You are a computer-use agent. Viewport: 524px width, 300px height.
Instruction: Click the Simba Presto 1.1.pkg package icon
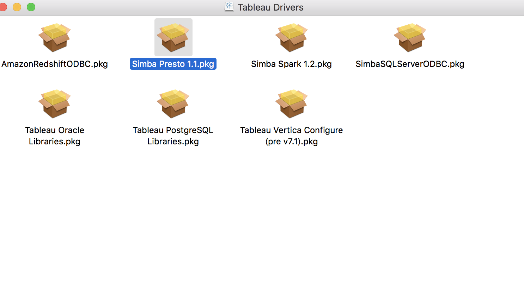pyautogui.click(x=173, y=37)
